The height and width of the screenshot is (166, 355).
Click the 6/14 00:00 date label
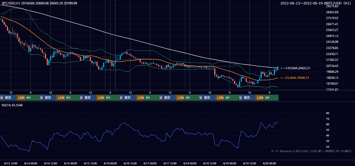(x=31, y=163)
